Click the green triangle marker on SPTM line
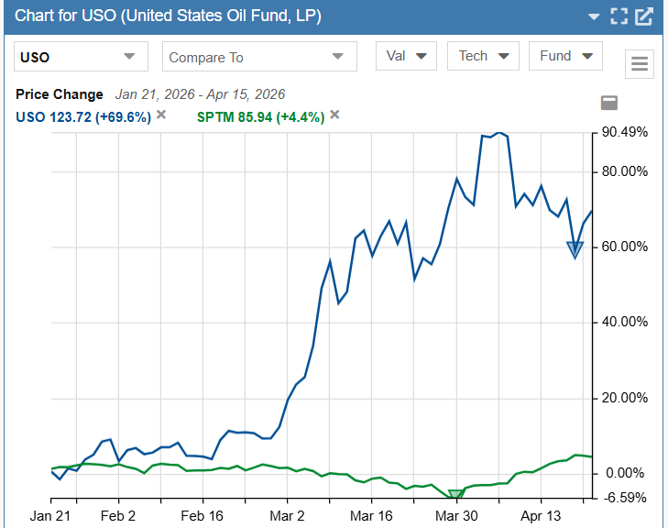The height and width of the screenshot is (528, 668). pyautogui.click(x=455, y=494)
